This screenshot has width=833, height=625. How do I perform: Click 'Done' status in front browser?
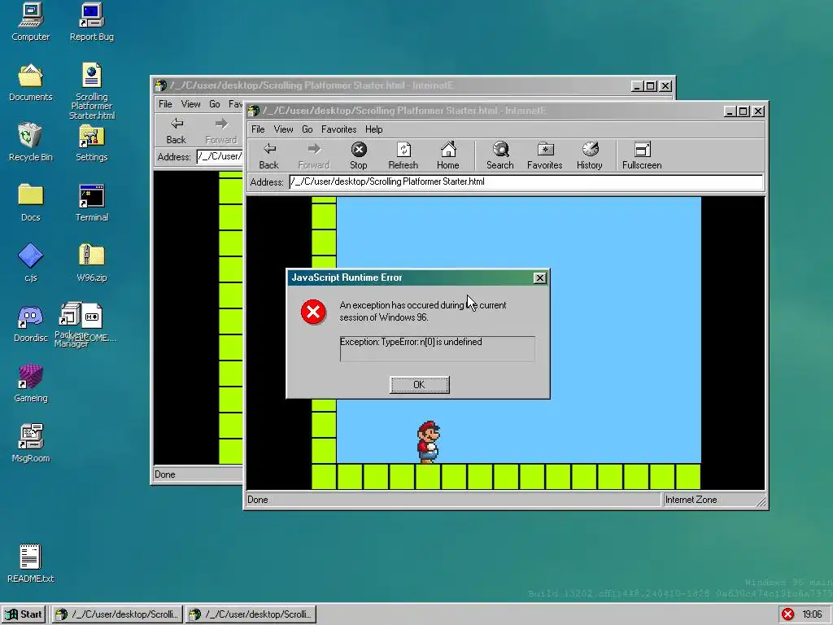coord(258,500)
